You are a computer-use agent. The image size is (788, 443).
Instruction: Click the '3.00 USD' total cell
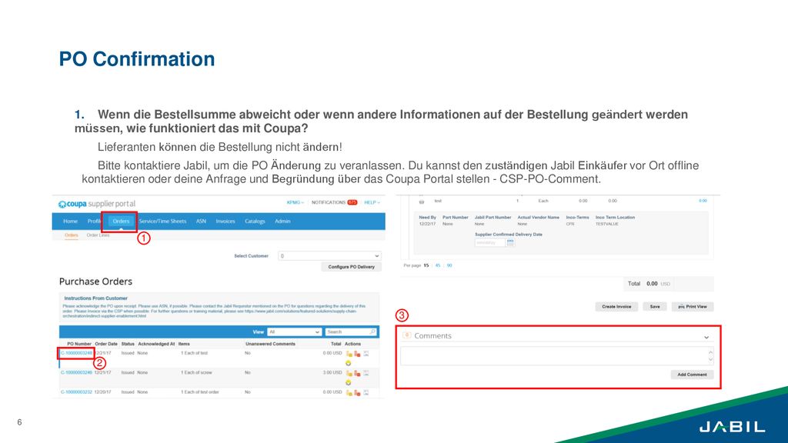(332, 373)
